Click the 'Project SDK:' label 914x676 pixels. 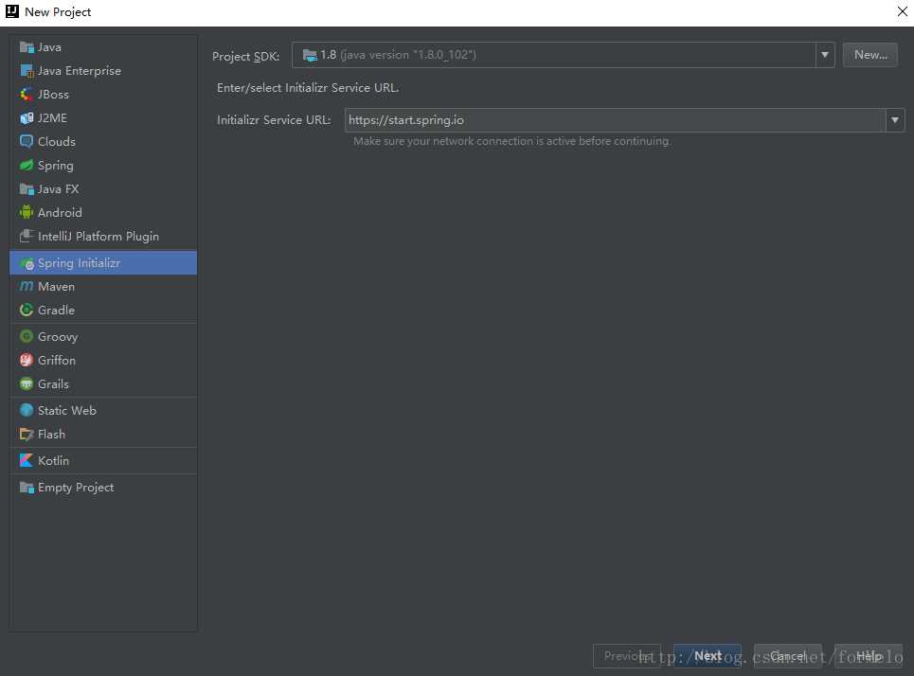(245, 57)
